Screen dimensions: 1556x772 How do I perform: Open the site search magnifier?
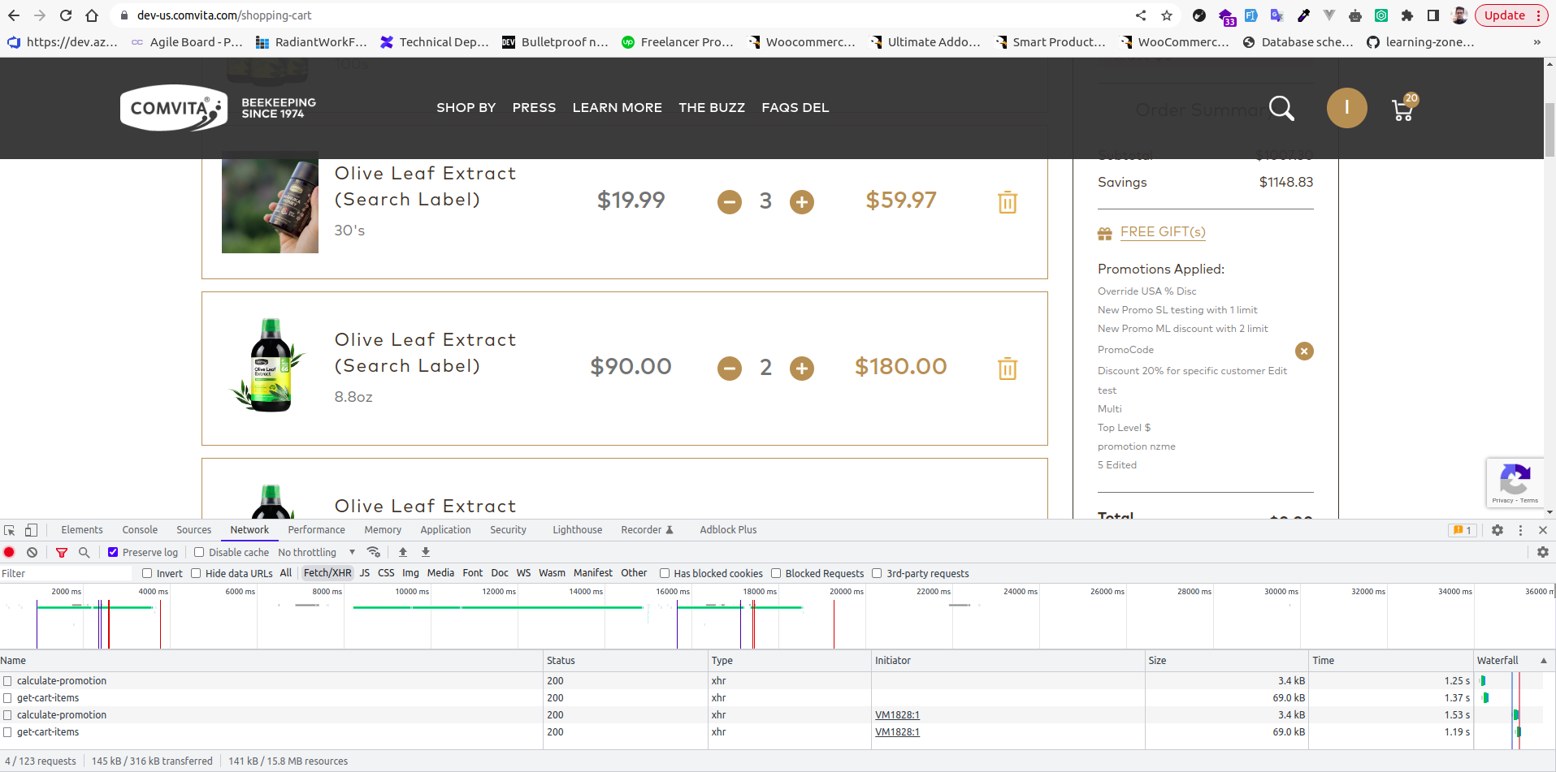1281,108
